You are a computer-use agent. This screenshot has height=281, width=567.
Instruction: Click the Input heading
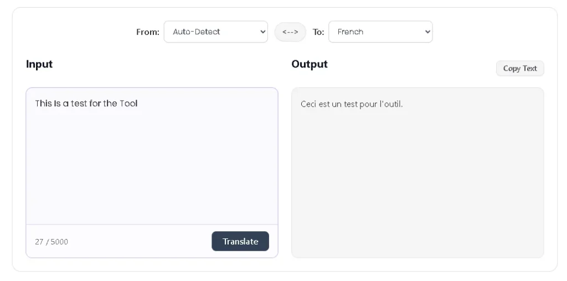pyautogui.click(x=39, y=64)
